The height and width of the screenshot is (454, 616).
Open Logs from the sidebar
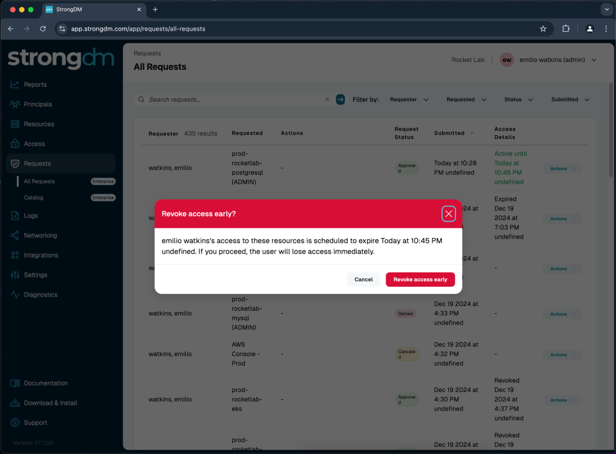coord(31,216)
